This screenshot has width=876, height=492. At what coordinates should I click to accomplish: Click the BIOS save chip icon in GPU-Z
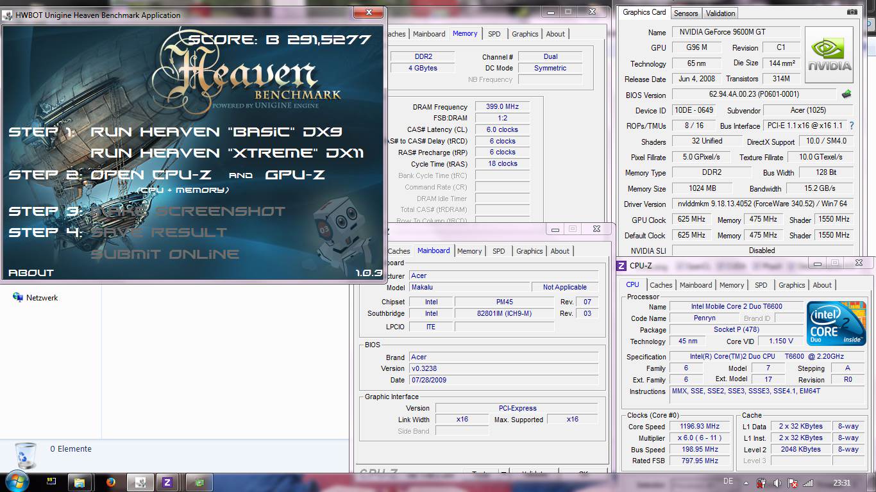[x=847, y=94]
